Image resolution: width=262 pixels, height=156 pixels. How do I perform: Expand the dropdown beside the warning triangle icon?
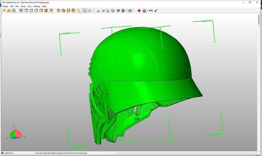coord(133,11)
